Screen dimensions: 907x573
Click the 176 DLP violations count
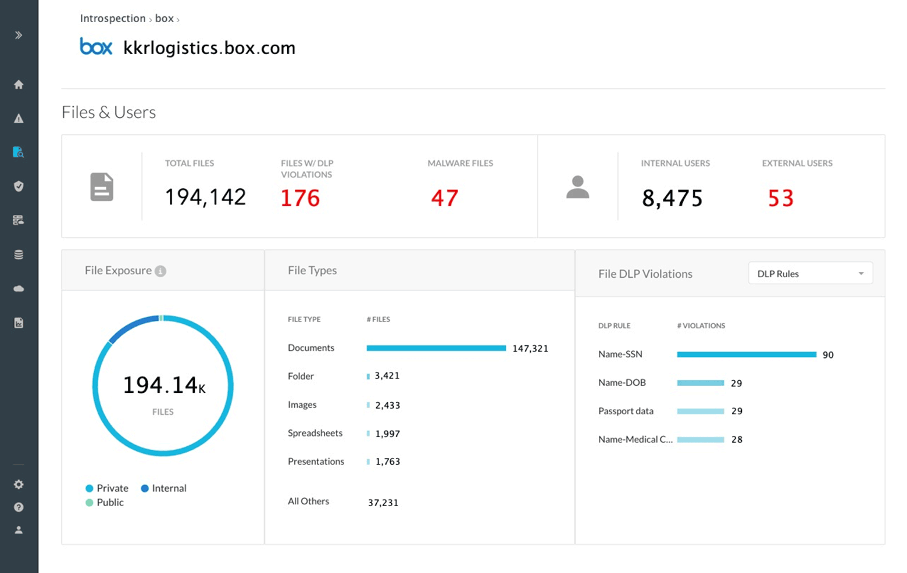click(x=300, y=198)
